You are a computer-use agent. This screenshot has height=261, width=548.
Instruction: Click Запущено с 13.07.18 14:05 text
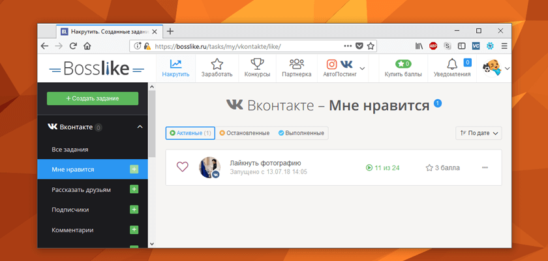click(x=268, y=172)
